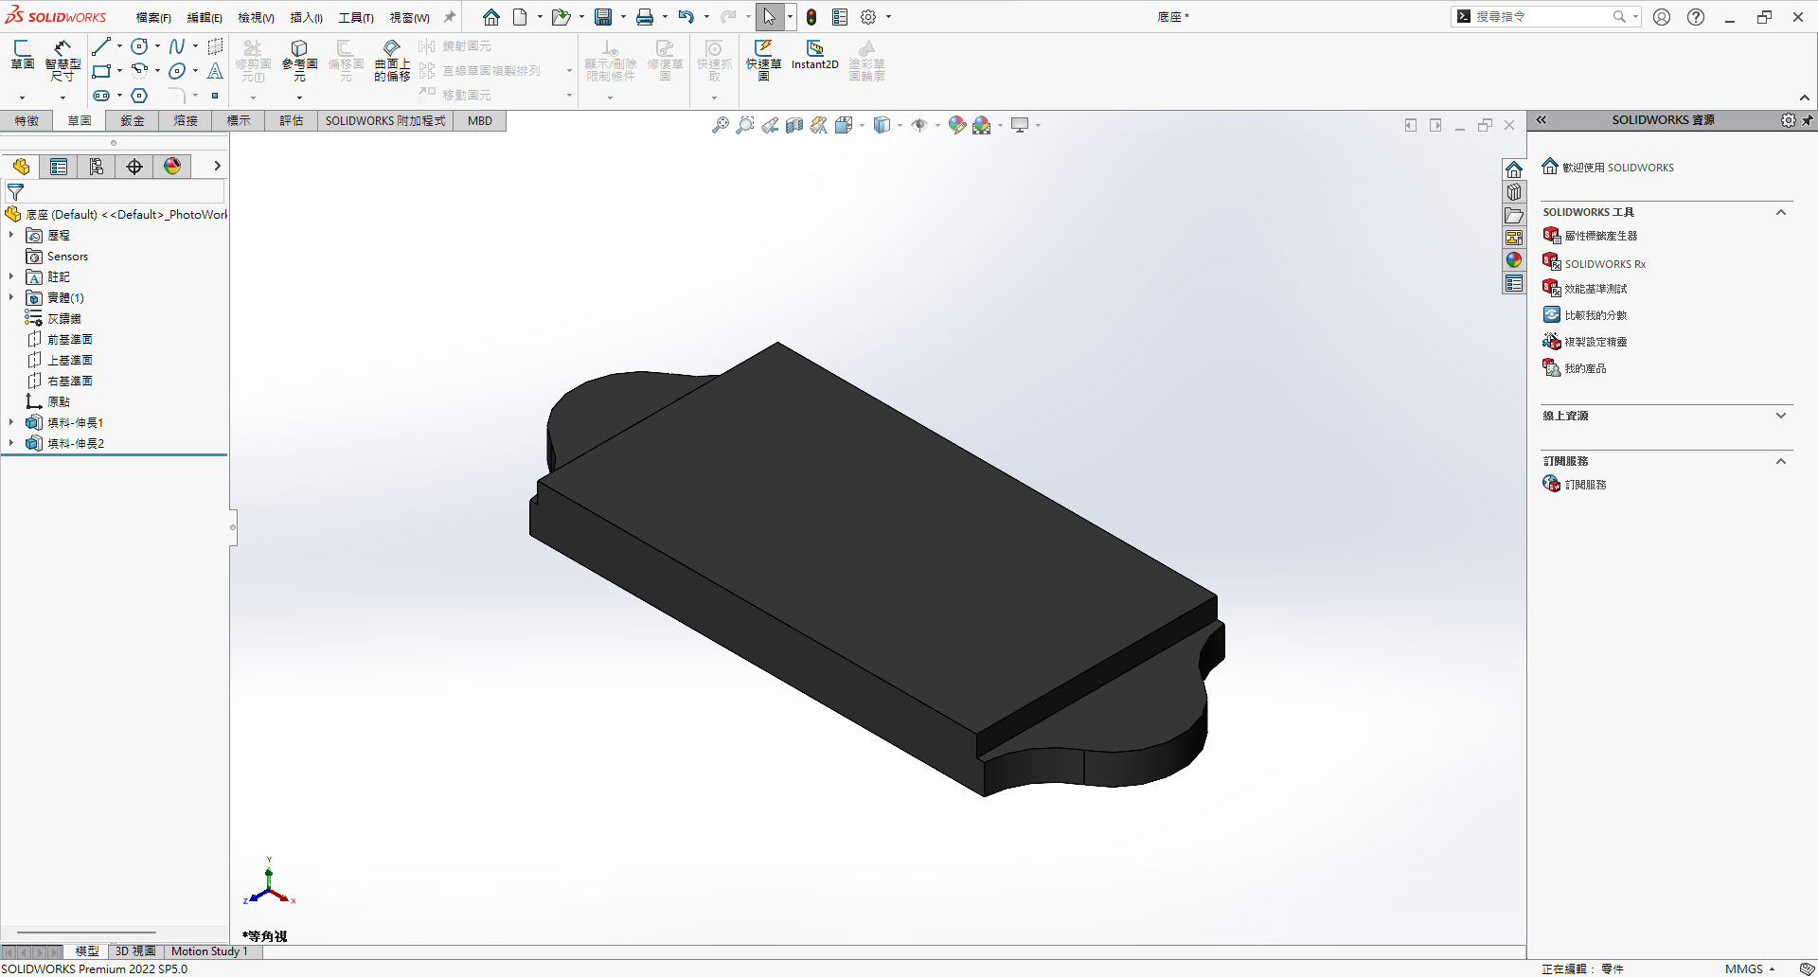The height and width of the screenshot is (977, 1818).
Task: Expand the 填料-伸長2 feature
Action: [11, 443]
